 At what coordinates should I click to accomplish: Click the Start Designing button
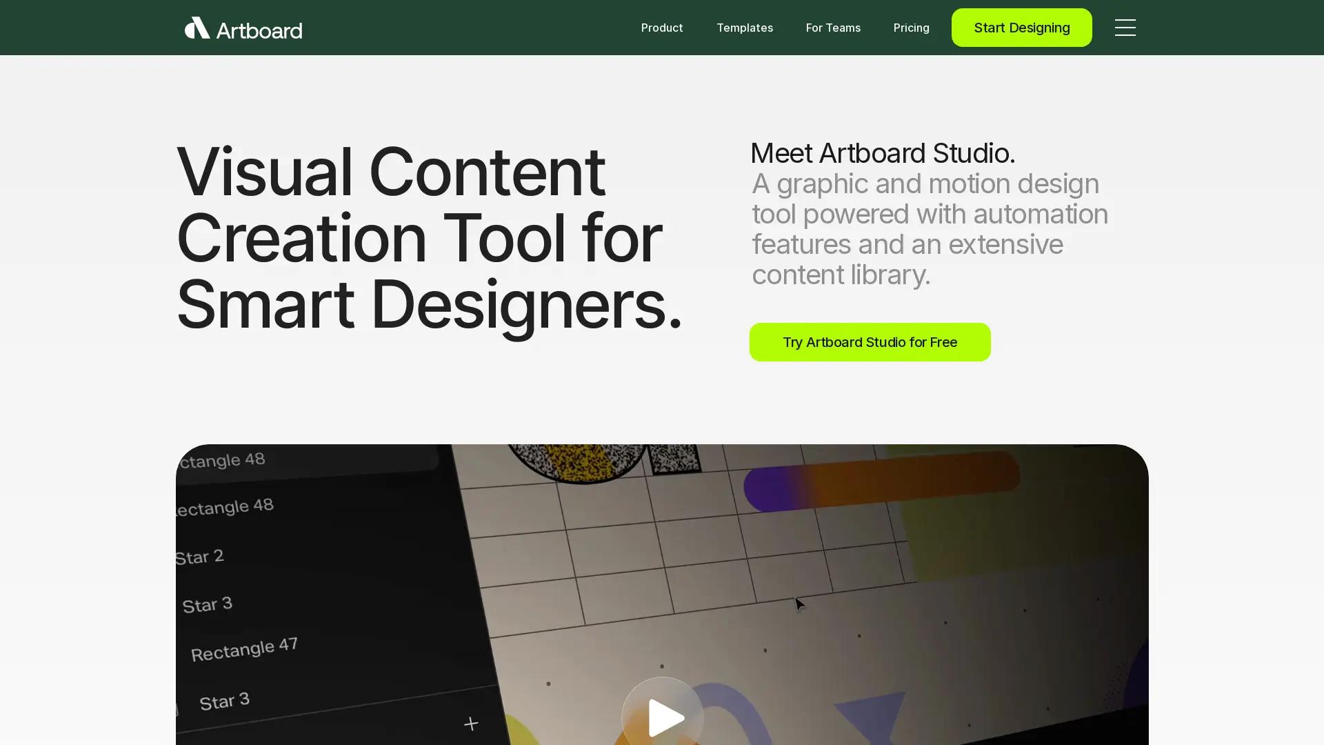(x=1021, y=28)
